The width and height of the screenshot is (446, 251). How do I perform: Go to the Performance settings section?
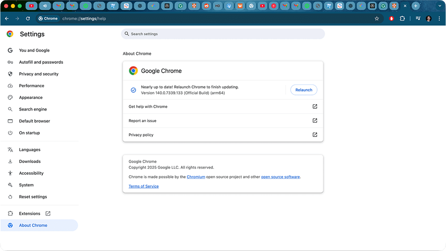point(32,86)
